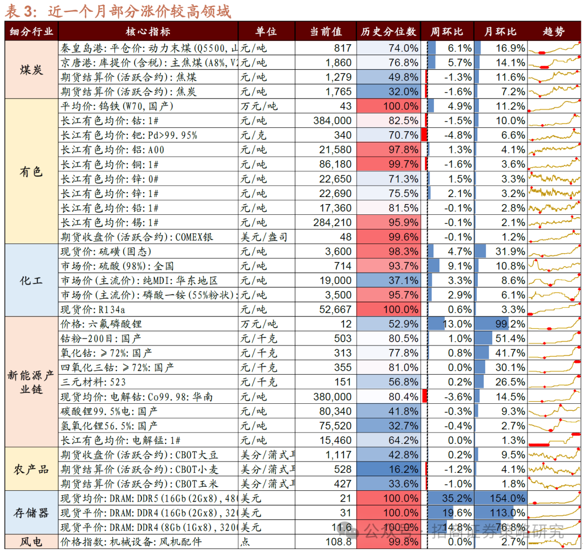The image size is (583, 555).
Task: Select the 13.0% weekly change bar for 六氟磷酸锂
Action: 449,324
